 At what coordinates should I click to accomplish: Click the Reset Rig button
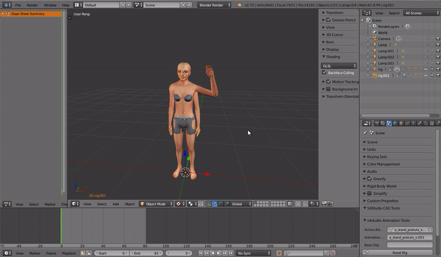398,253
